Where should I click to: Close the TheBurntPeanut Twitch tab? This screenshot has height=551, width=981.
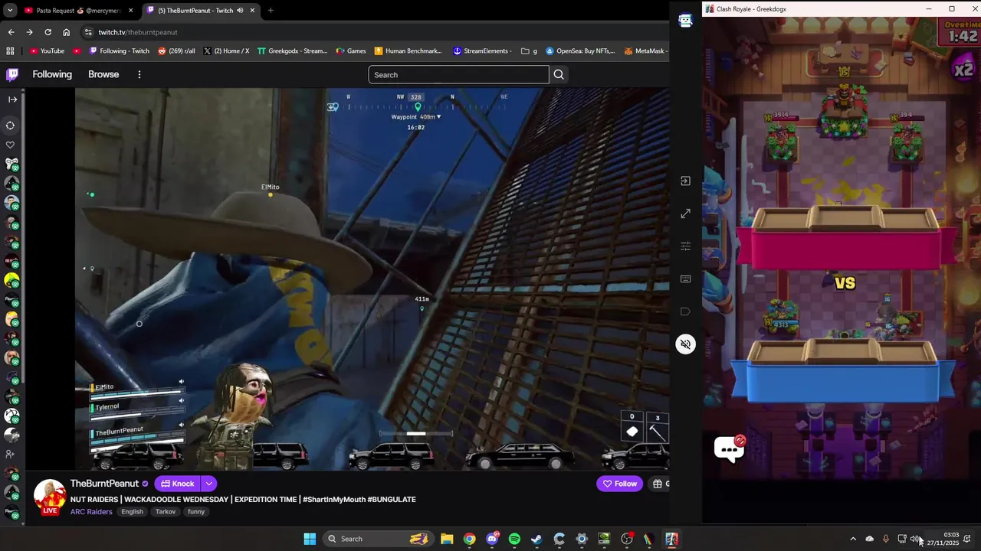point(252,10)
